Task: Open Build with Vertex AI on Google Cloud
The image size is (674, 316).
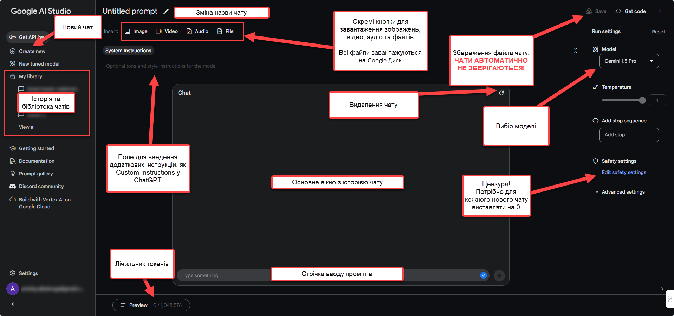Action: [x=40, y=203]
